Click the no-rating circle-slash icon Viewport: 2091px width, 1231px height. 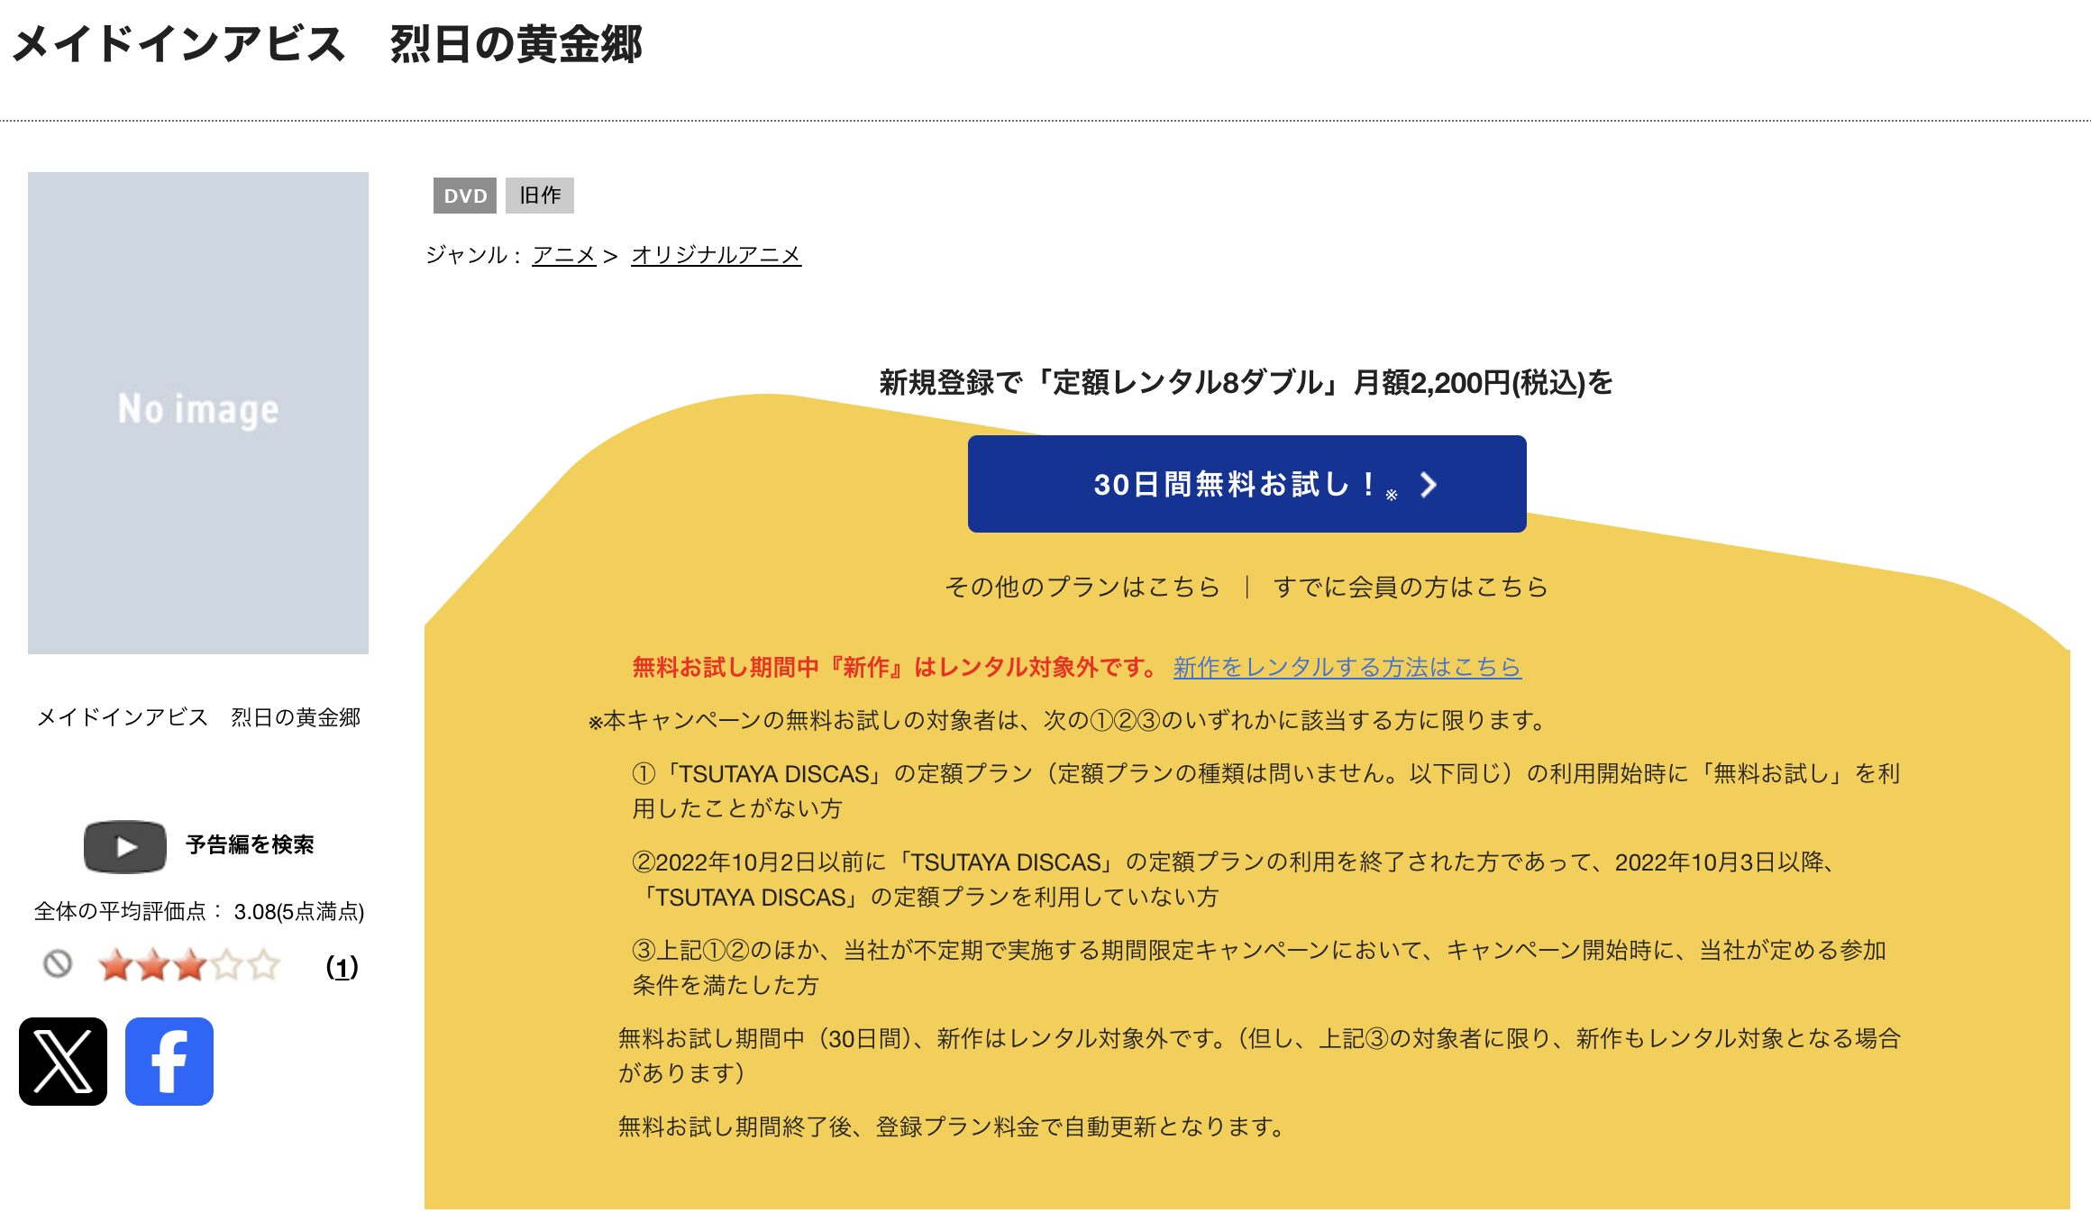coord(58,964)
